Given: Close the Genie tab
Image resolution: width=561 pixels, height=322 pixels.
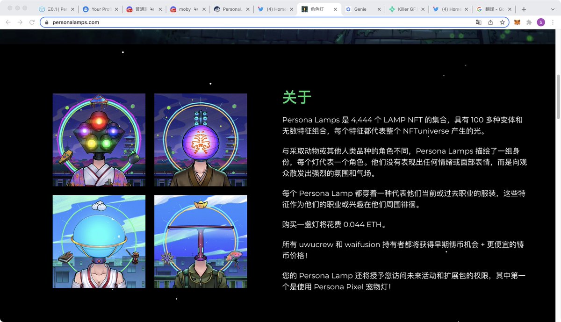Looking at the screenshot, I should [379, 9].
